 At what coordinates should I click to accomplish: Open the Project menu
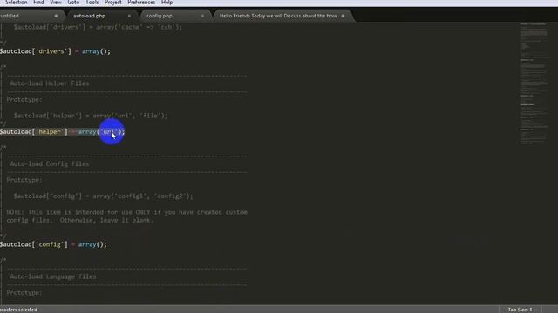(112, 3)
